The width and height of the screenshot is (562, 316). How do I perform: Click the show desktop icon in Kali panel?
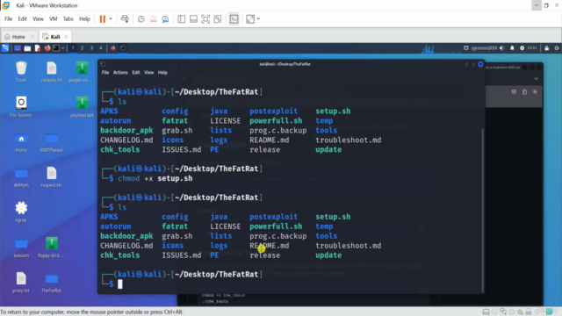[18, 48]
